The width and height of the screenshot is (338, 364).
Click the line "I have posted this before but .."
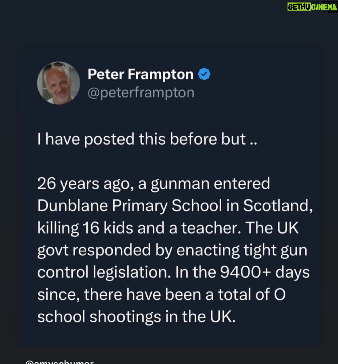coord(147,139)
